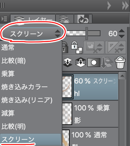The image size is (130, 146).
Task: Apply mask to layer icon
Action: tap(107, 62)
